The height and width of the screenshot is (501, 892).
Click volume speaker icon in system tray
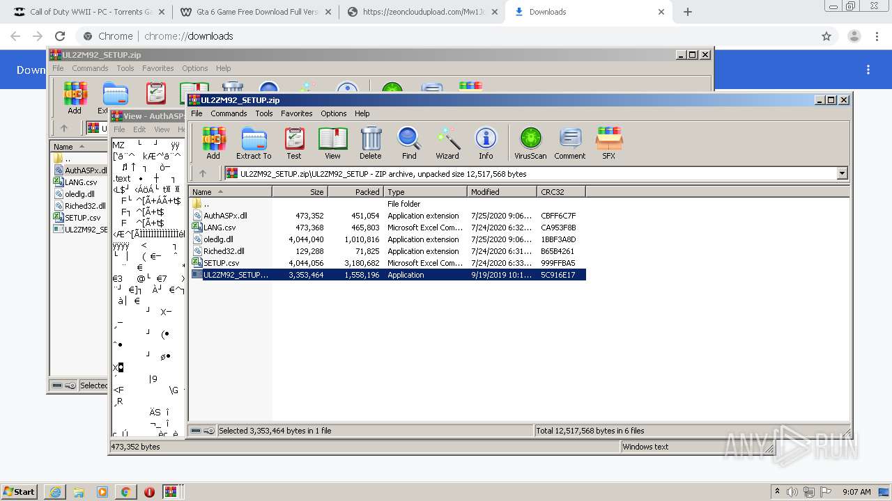(x=792, y=491)
